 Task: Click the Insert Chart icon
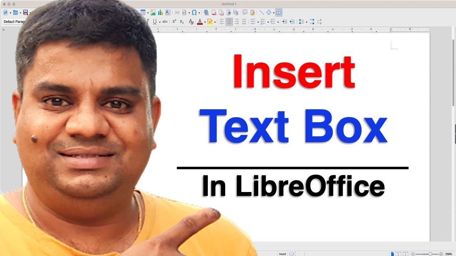(160, 12)
